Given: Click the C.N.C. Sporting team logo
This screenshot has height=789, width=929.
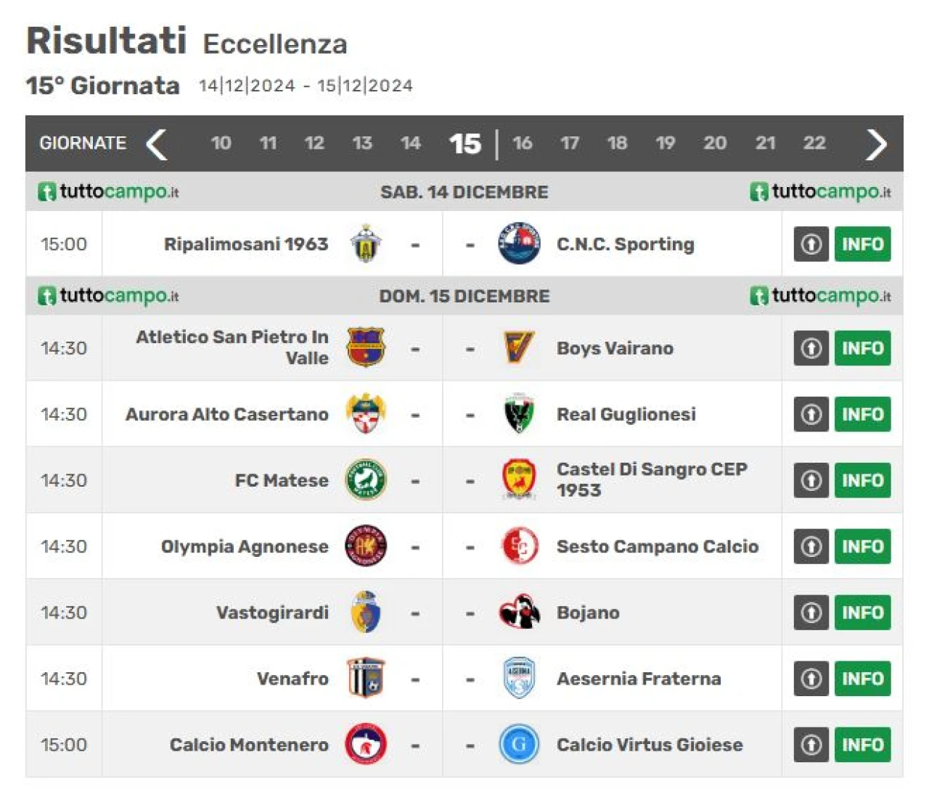Looking at the screenshot, I should coord(519,244).
